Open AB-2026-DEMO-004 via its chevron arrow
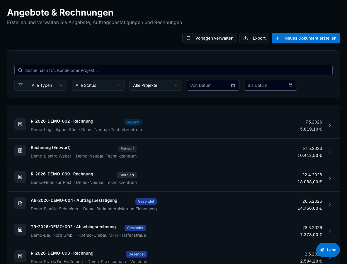Screen dimensions: 347x264 point(329,205)
